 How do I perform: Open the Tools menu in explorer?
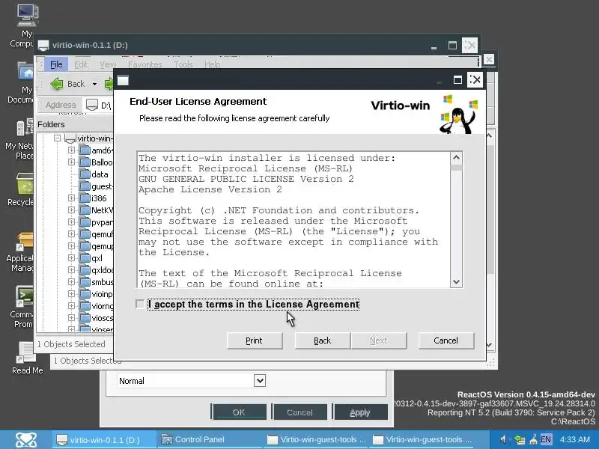point(183,64)
